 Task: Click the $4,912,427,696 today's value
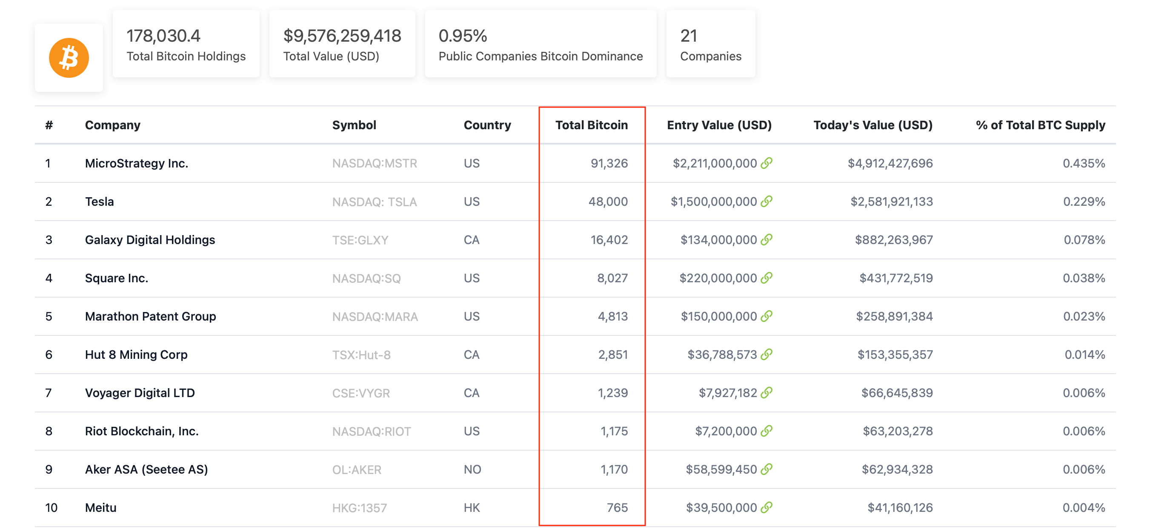pyautogui.click(x=890, y=163)
